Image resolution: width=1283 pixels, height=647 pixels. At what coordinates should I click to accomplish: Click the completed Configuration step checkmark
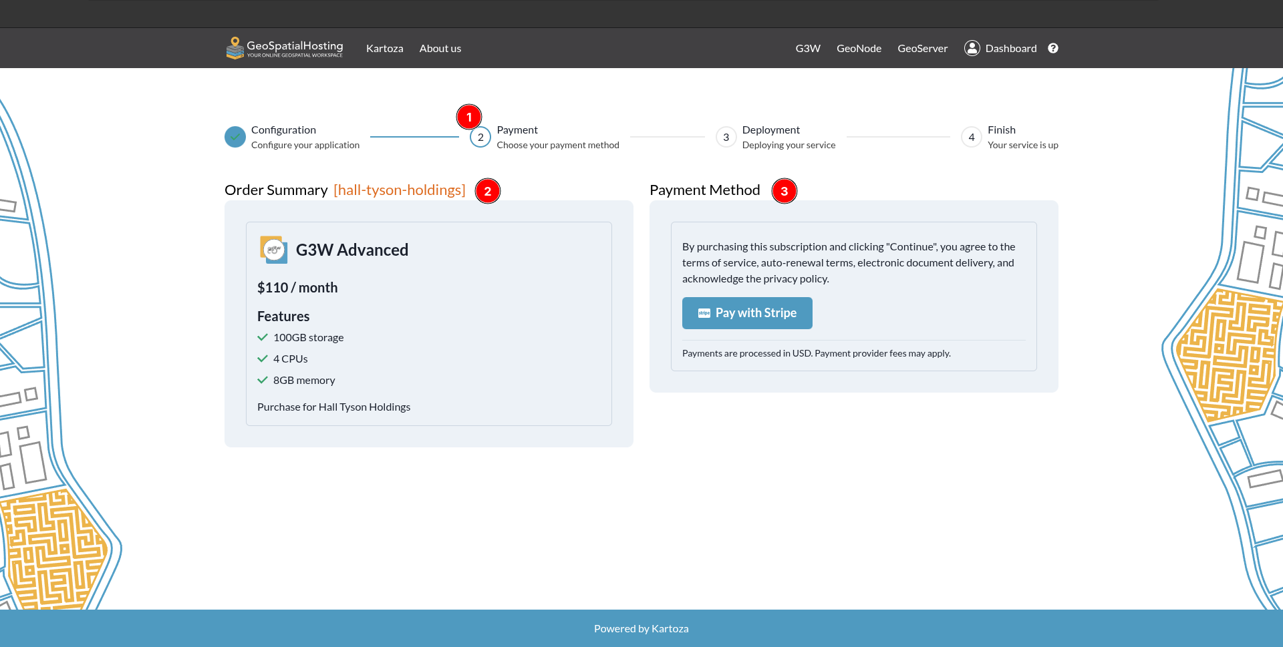(x=235, y=137)
